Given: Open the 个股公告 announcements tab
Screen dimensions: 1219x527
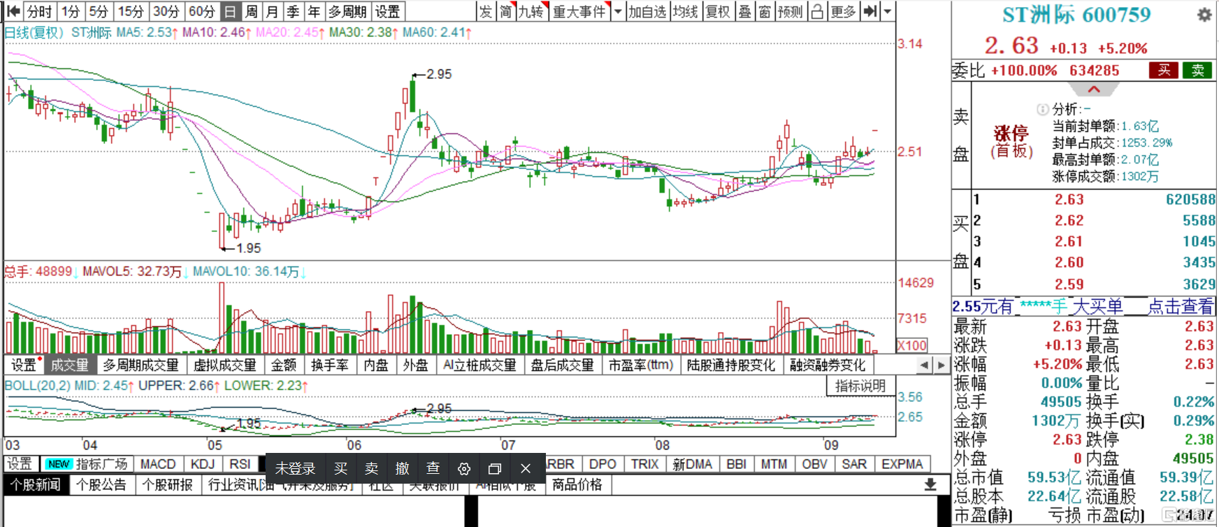Looking at the screenshot, I should pos(101,485).
